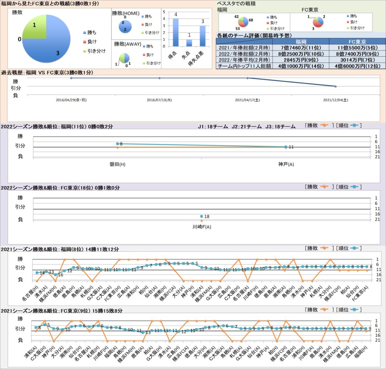Click the date label 2016/04/29(金・祝)
The width and height of the screenshot is (386, 369).
pyautogui.click(x=71, y=100)
